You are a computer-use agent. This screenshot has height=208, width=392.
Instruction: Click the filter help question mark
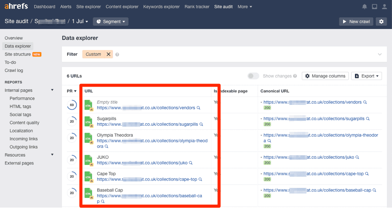click(x=117, y=54)
